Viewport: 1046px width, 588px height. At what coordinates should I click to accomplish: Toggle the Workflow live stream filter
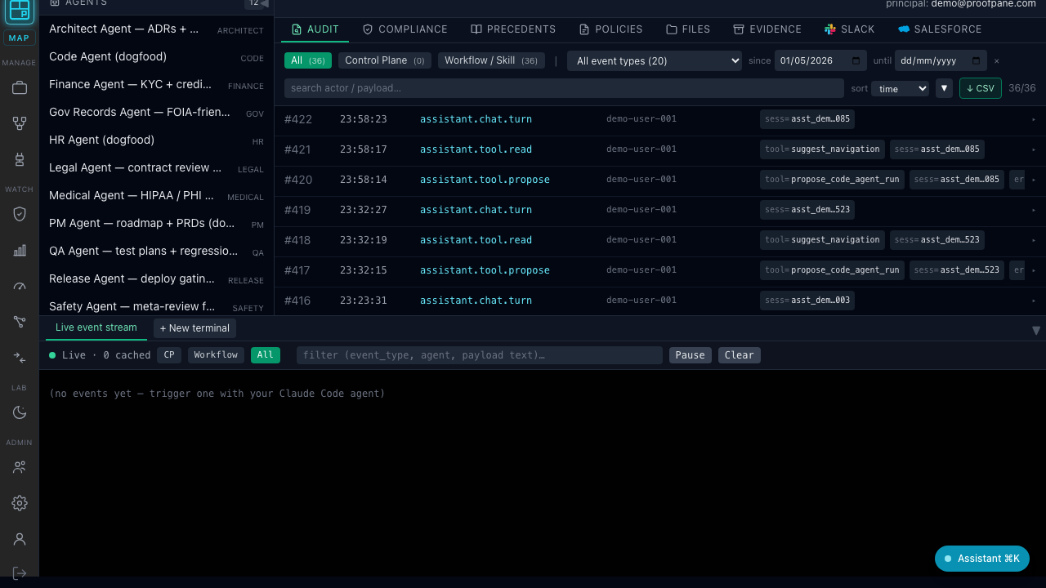tap(216, 355)
